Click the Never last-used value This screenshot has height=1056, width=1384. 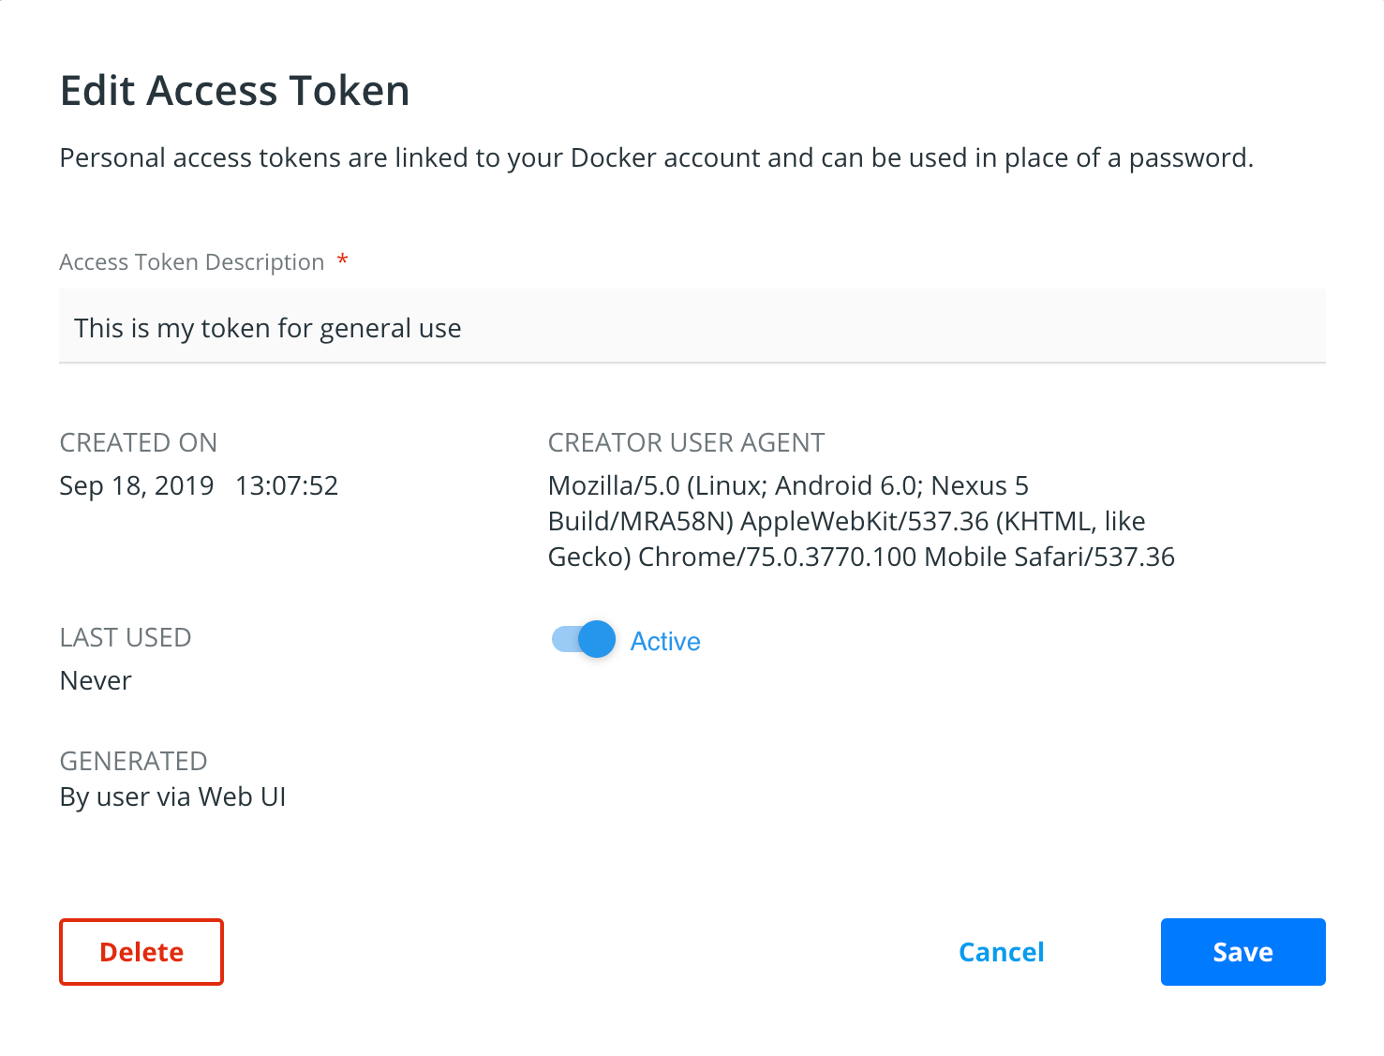pos(96,680)
